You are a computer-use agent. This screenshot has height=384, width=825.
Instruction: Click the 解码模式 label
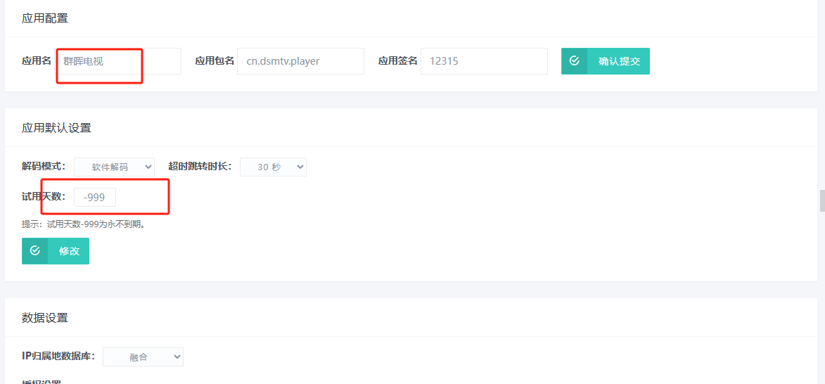click(x=44, y=167)
